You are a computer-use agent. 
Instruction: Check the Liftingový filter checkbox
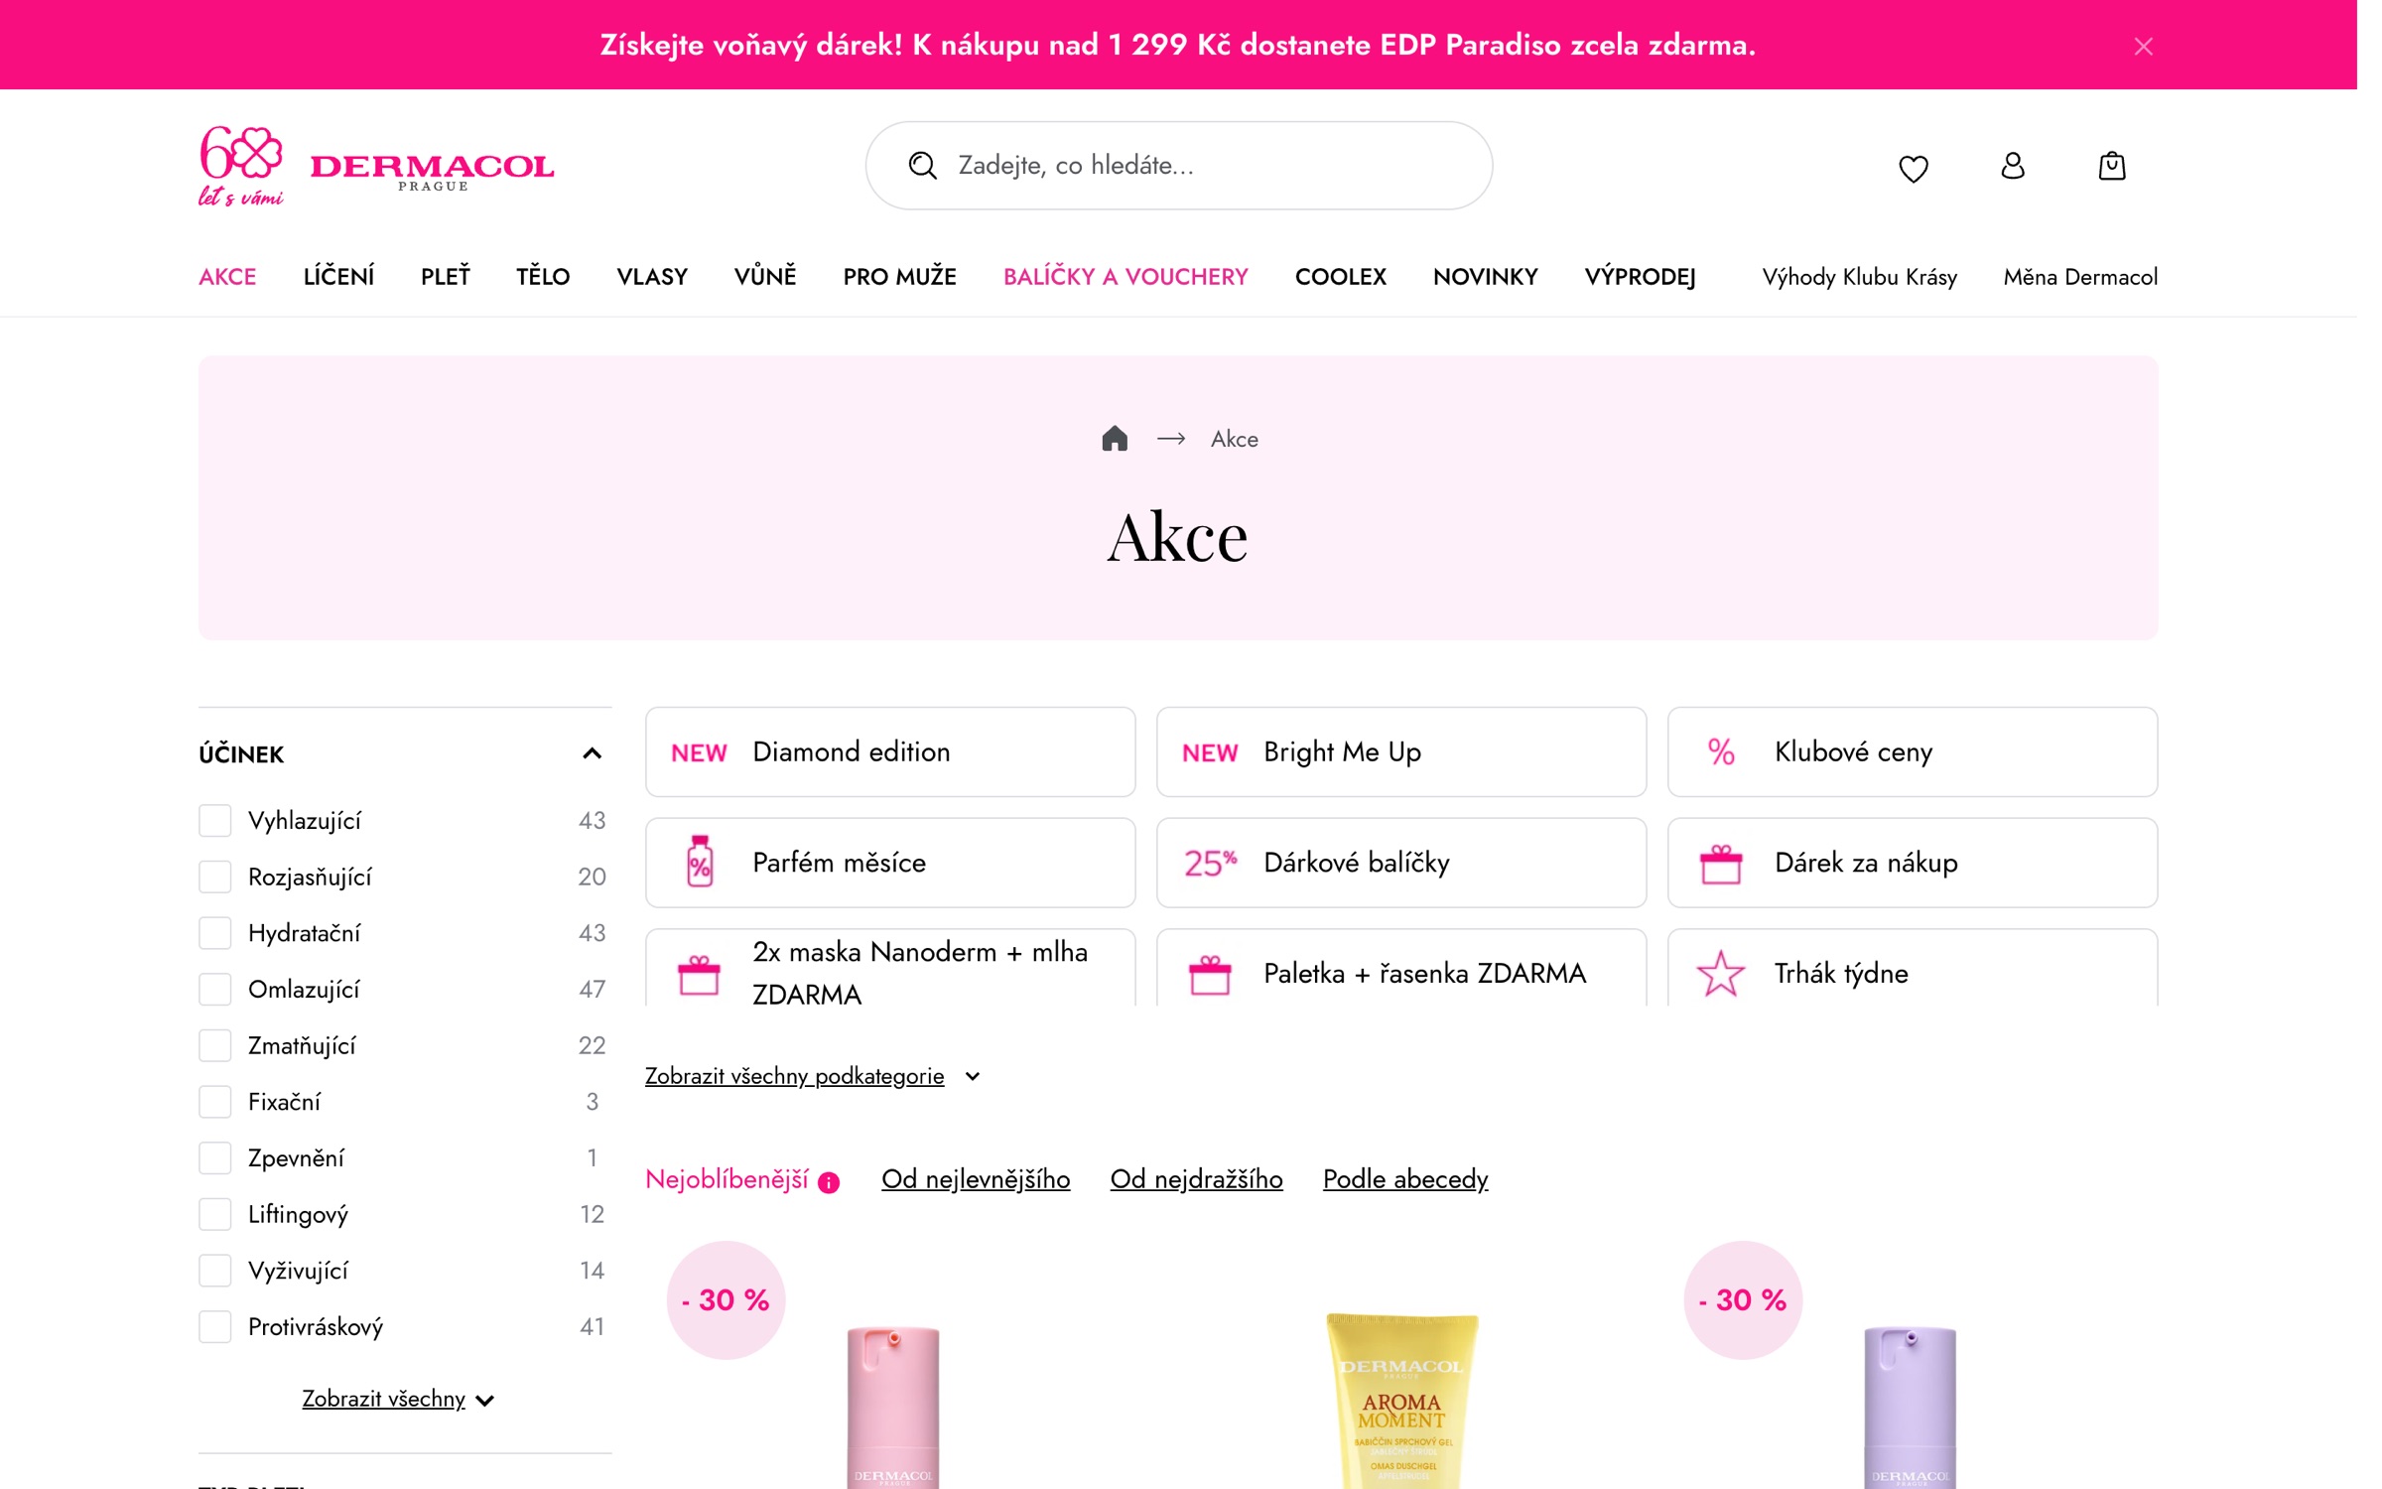[x=214, y=1214]
